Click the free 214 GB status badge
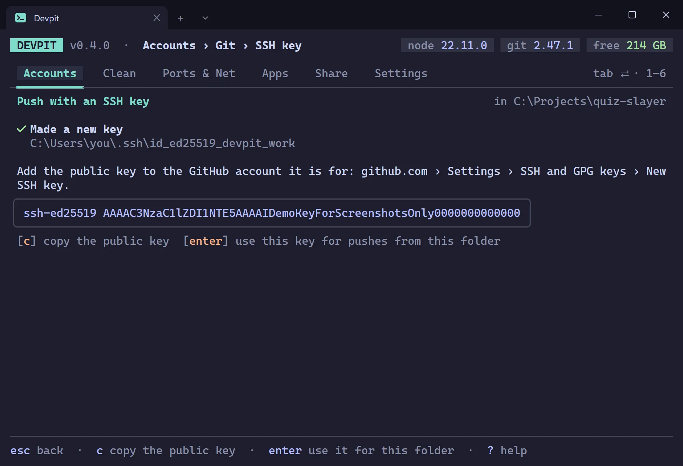 [630, 45]
